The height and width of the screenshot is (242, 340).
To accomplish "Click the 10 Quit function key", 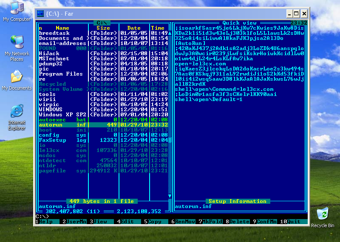I will (x=294, y=222).
